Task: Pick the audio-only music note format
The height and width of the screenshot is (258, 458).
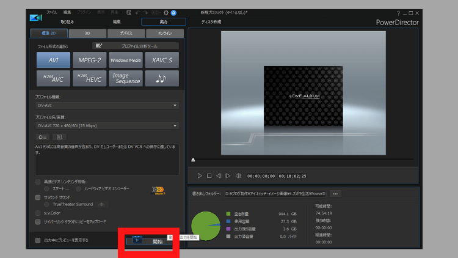Action: click(x=162, y=78)
